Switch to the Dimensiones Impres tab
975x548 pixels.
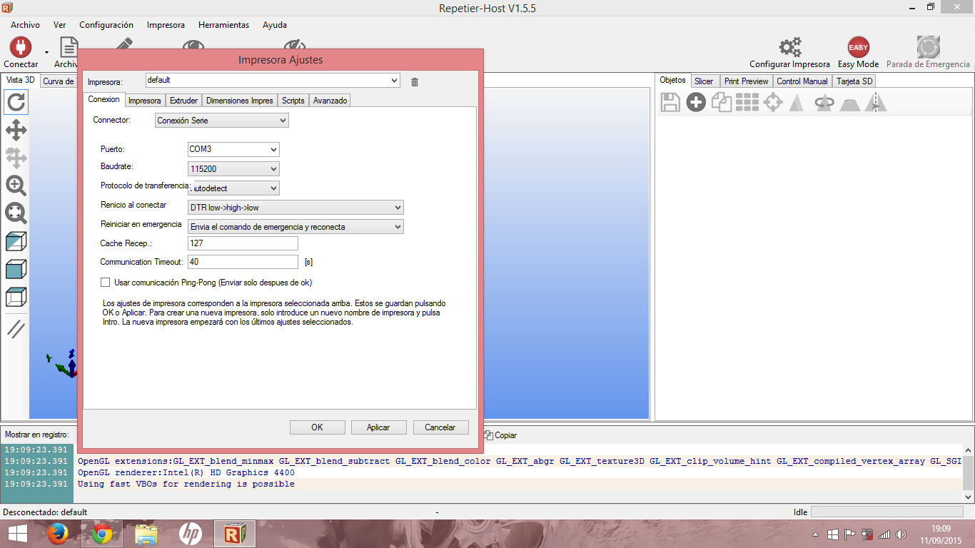point(240,101)
